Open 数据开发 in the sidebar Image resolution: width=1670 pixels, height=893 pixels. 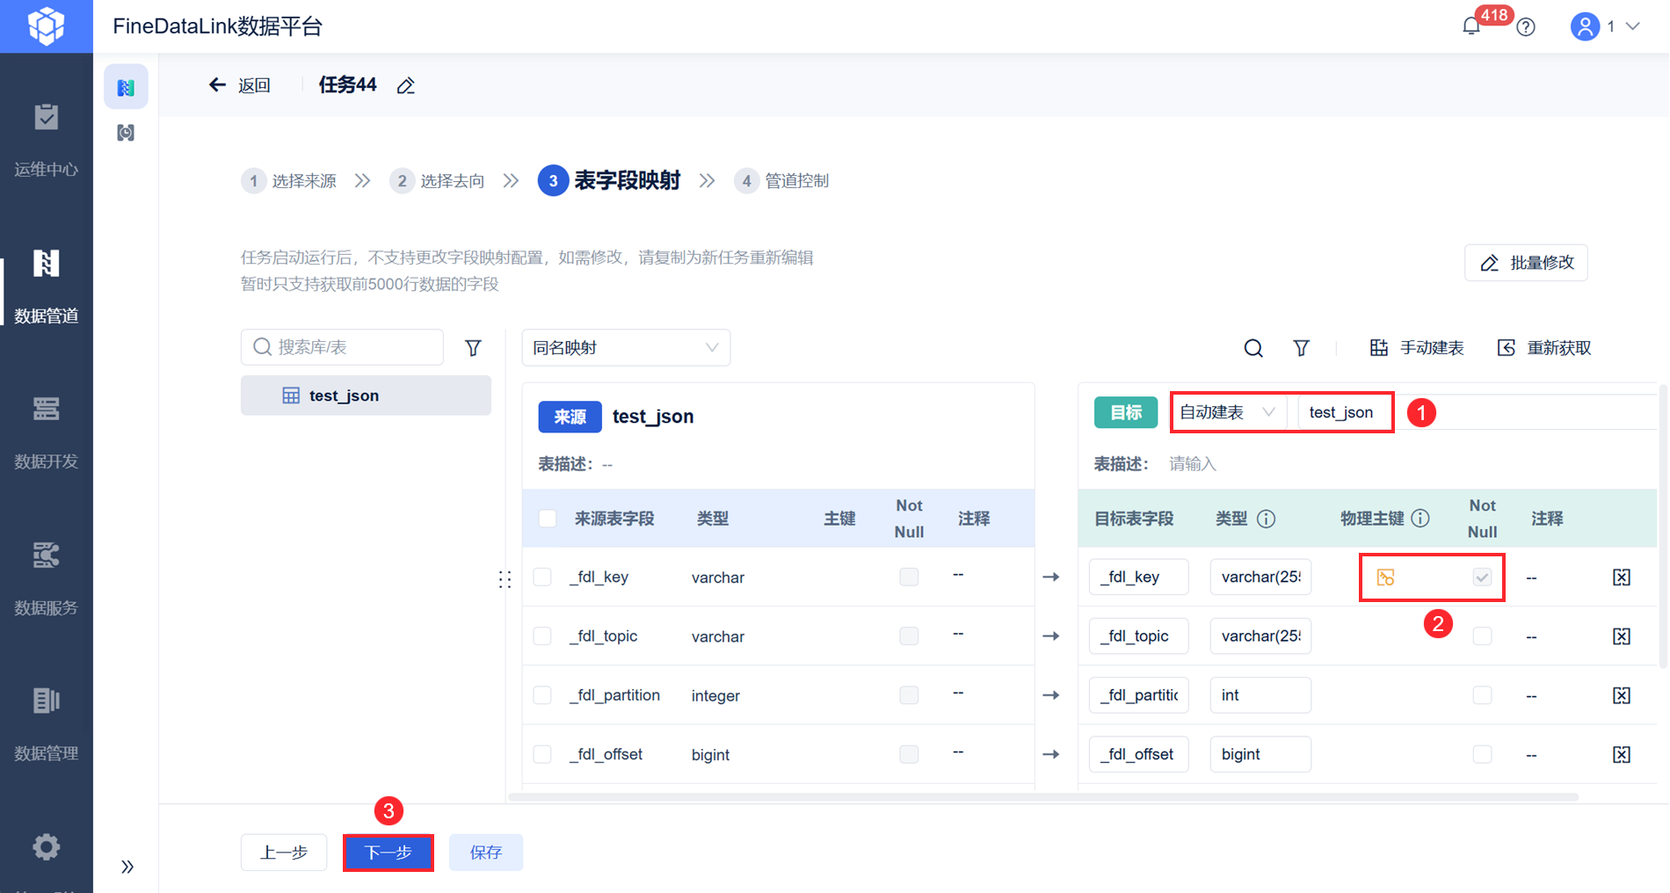coord(47,432)
